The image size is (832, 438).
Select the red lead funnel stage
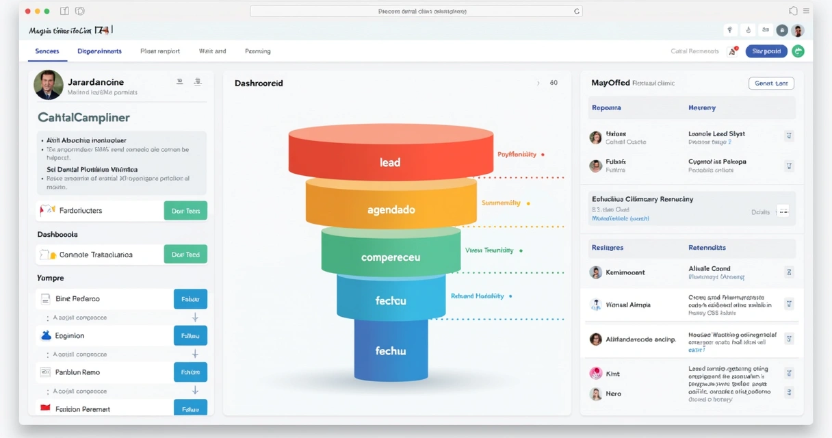[x=391, y=153]
